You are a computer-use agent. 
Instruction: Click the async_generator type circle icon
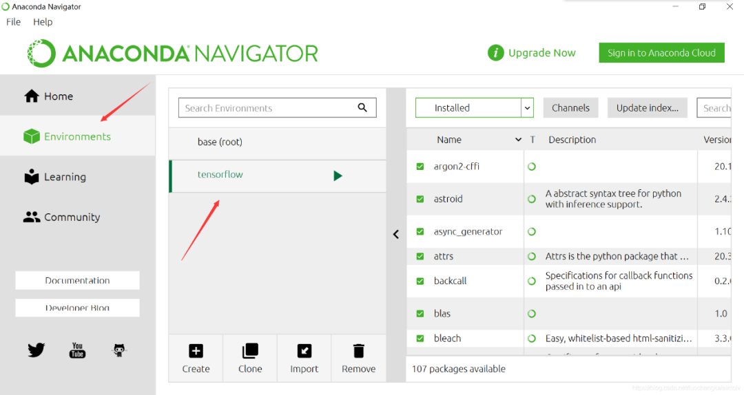(532, 231)
